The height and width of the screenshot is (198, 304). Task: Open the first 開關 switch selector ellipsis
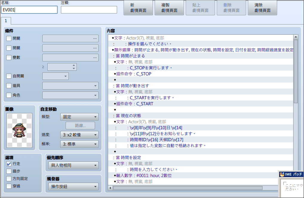point(95,39)
